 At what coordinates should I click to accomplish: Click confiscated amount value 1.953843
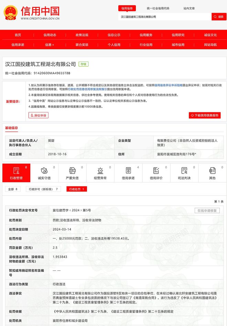tap(60, 257)
